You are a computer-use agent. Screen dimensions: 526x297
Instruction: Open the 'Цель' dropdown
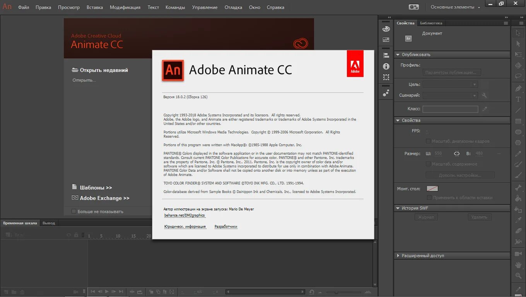coord(450,84)
